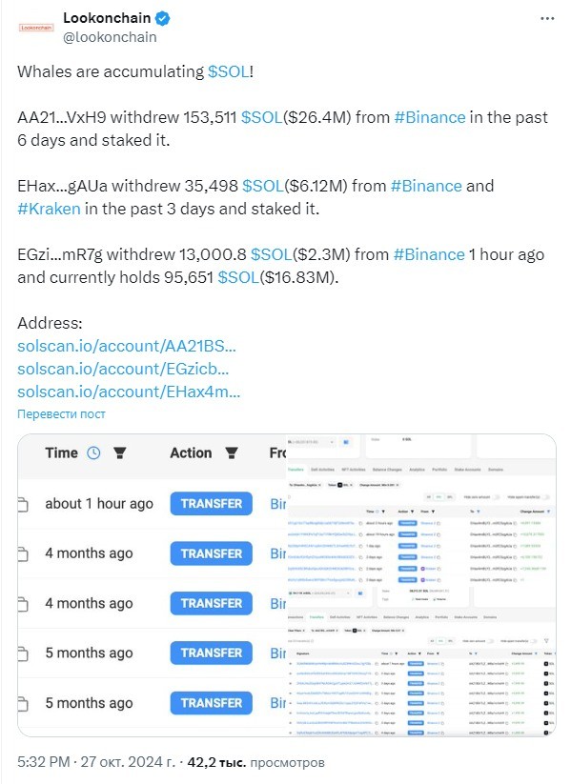The height and width of the screenshot is (784, 571).
Task: Open the solscan.io/account/EGzicb link
Action: [123, 369]
